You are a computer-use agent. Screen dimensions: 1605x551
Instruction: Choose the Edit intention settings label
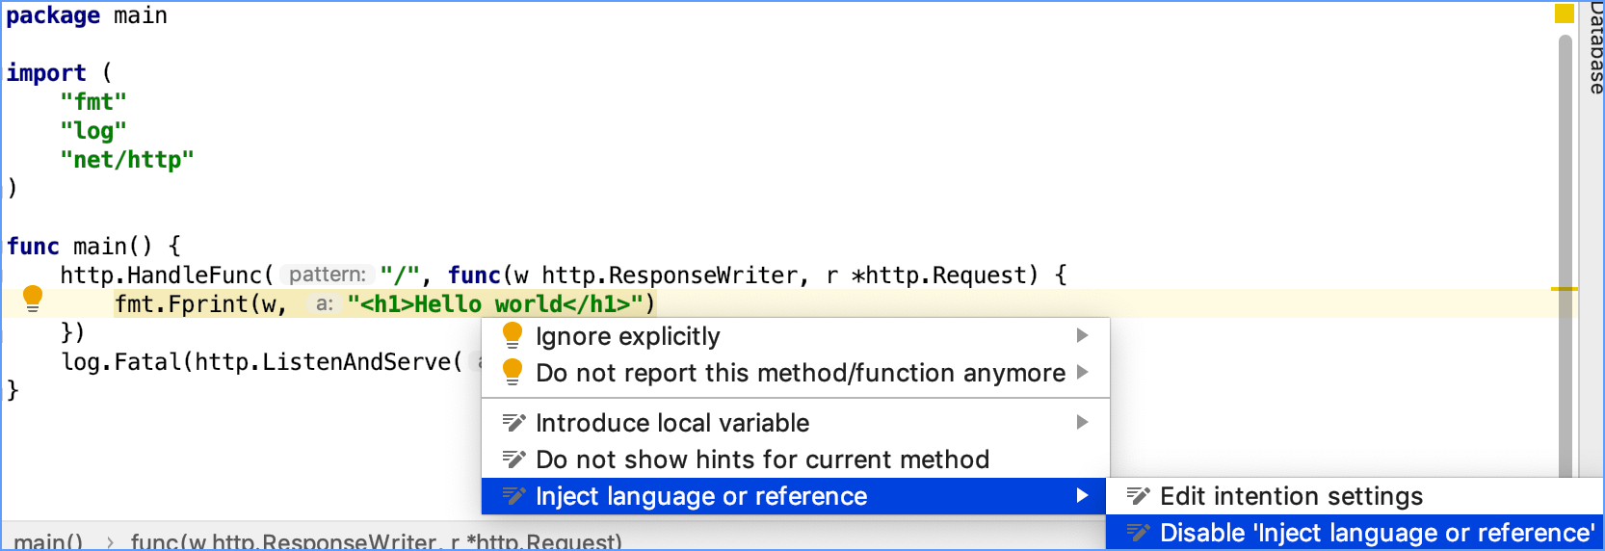coord(1291,496)
